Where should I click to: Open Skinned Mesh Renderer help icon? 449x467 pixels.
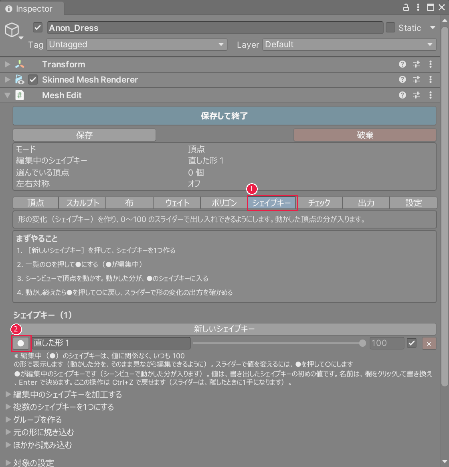coord(402,79)
